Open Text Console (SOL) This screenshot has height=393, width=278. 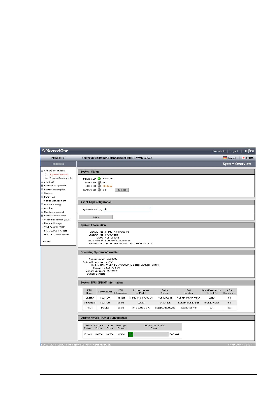[x=54, y=227]
